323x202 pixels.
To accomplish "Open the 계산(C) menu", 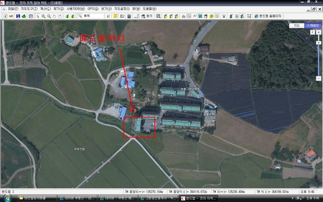I will [45, 8].
